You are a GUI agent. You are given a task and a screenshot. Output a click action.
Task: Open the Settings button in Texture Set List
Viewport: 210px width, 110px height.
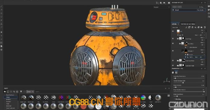pyautogui.click(x=202, y=7)
